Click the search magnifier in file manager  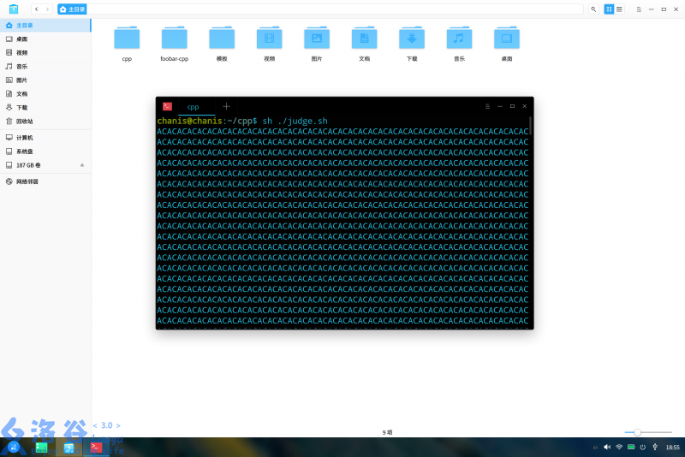593,9
